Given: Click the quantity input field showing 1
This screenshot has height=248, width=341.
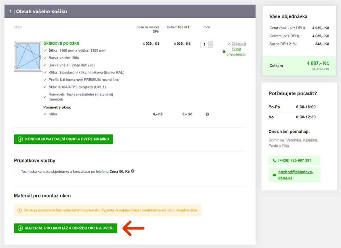Looking at the screenshot, I should tap(204, 44).
